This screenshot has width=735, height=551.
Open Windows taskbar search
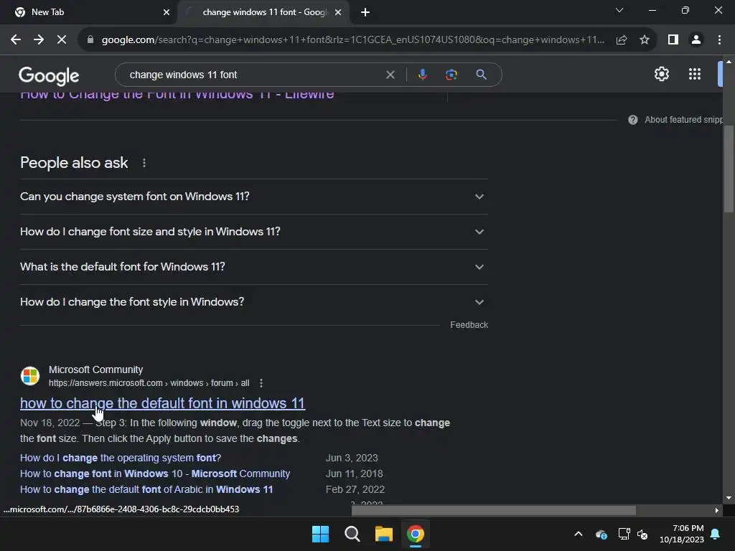click(x=352, y=534)
